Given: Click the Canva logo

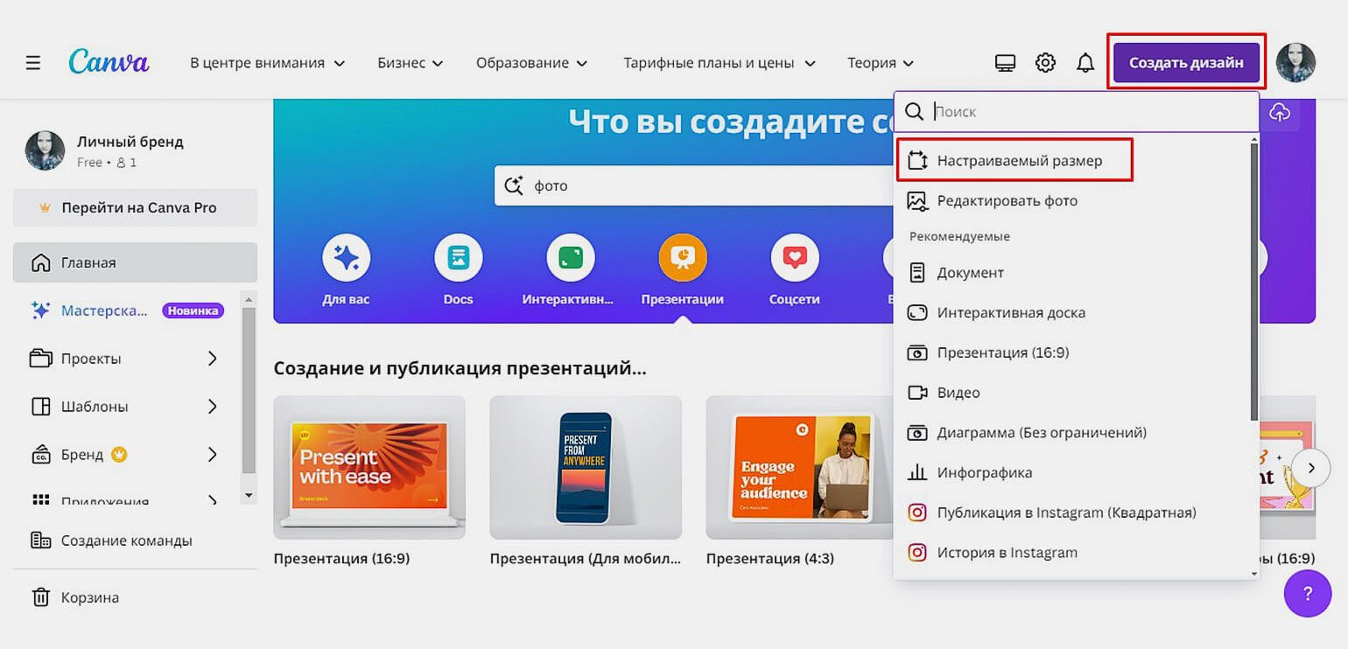Looking at the screenshot, I should tap(109, 62).
